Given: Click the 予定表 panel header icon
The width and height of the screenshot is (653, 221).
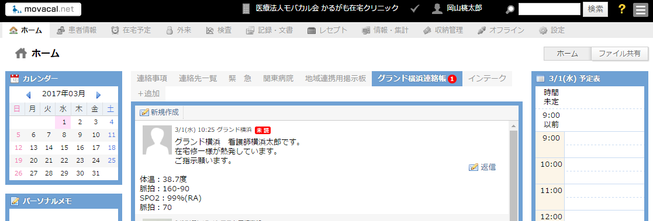Looking at the screenshot, I should (x=541, y=79).
